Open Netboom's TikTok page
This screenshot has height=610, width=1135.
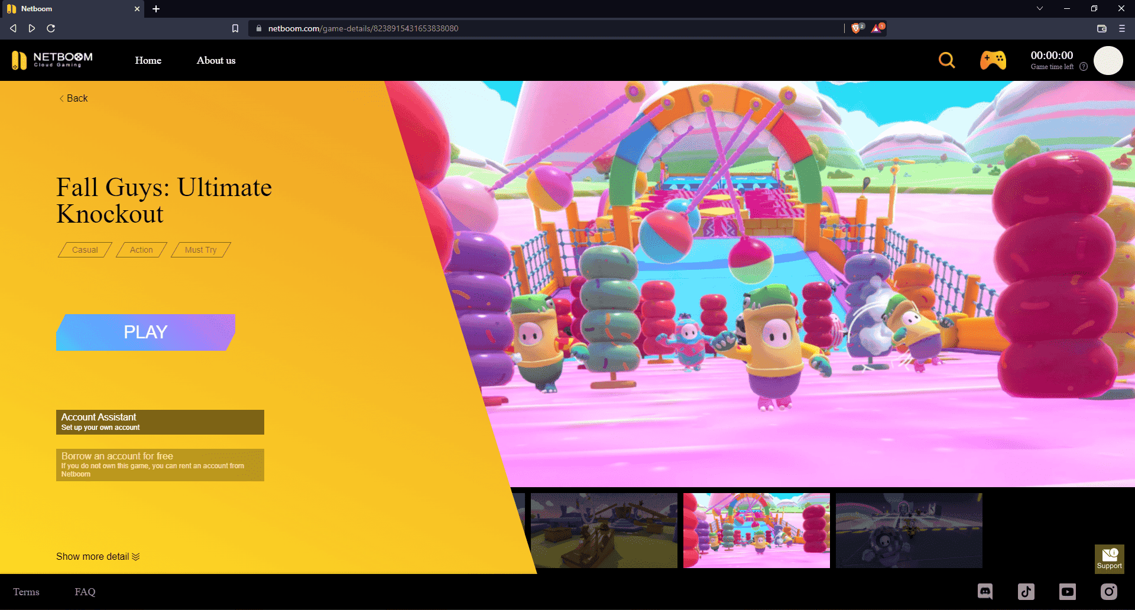1026,591
